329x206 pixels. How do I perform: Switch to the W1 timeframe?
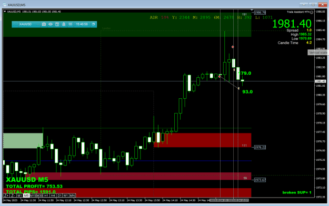(66, 195)
